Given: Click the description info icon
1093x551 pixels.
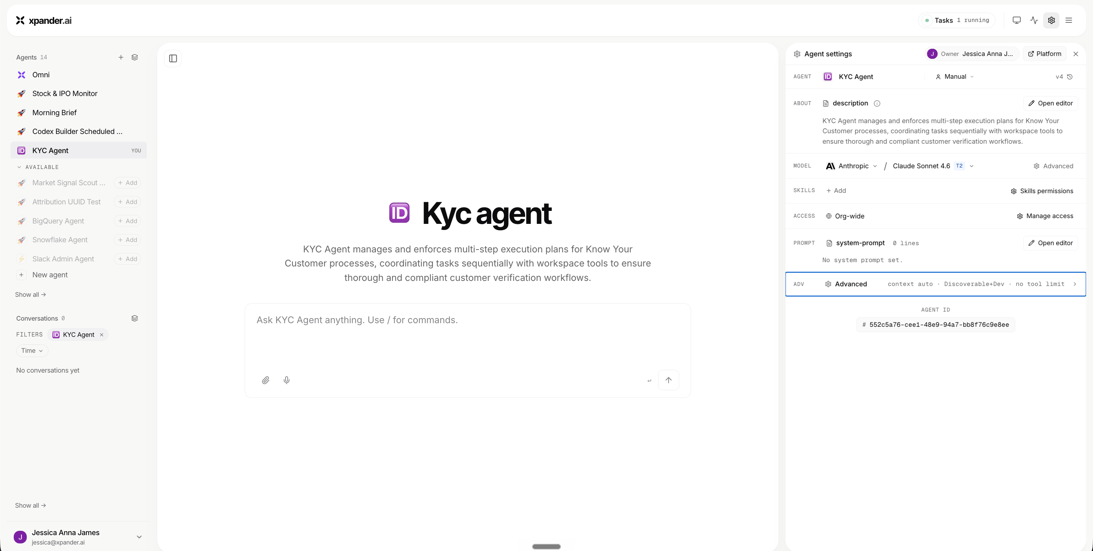Looking at the screenshot, I should coord(877,103).
